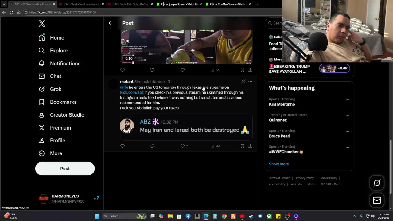This screenshot has width=393, height=221.
Task: Go back using the Post header arrow
Action: pyautogui.click(x=111, y=23)
